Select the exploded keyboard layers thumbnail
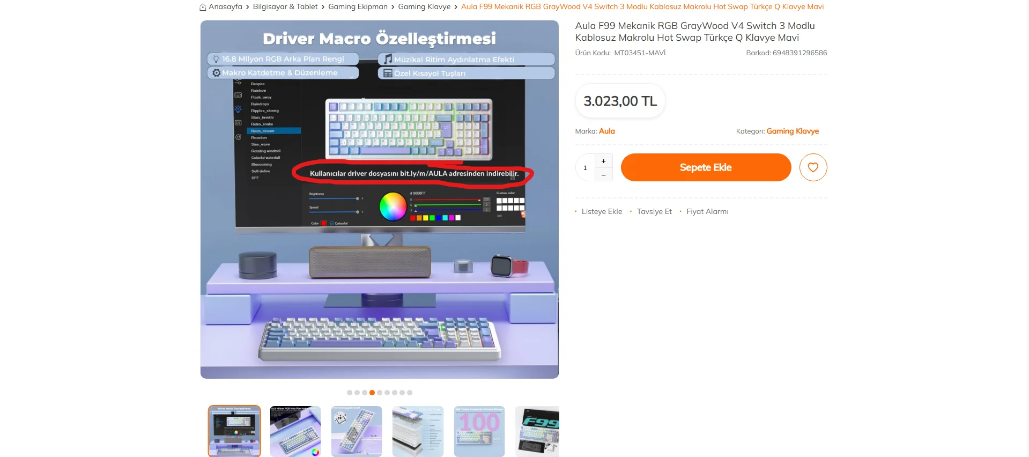This screenshot has height=457, width=1029. pos(418,431)
